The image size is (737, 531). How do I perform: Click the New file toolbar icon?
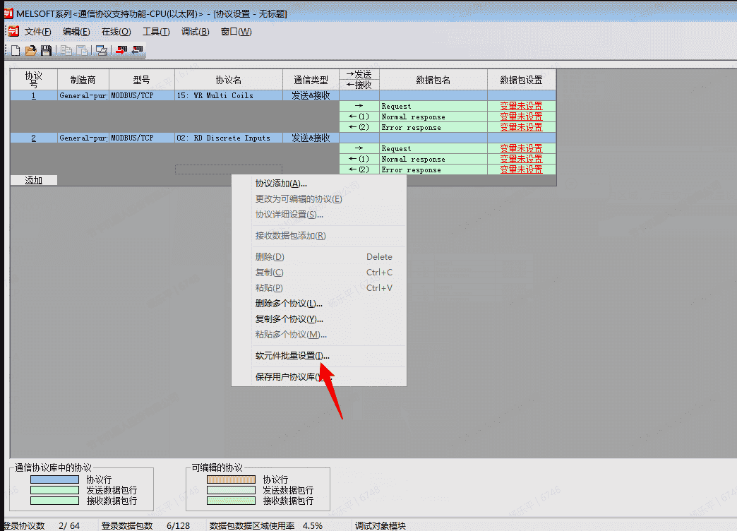click(16, 50)
